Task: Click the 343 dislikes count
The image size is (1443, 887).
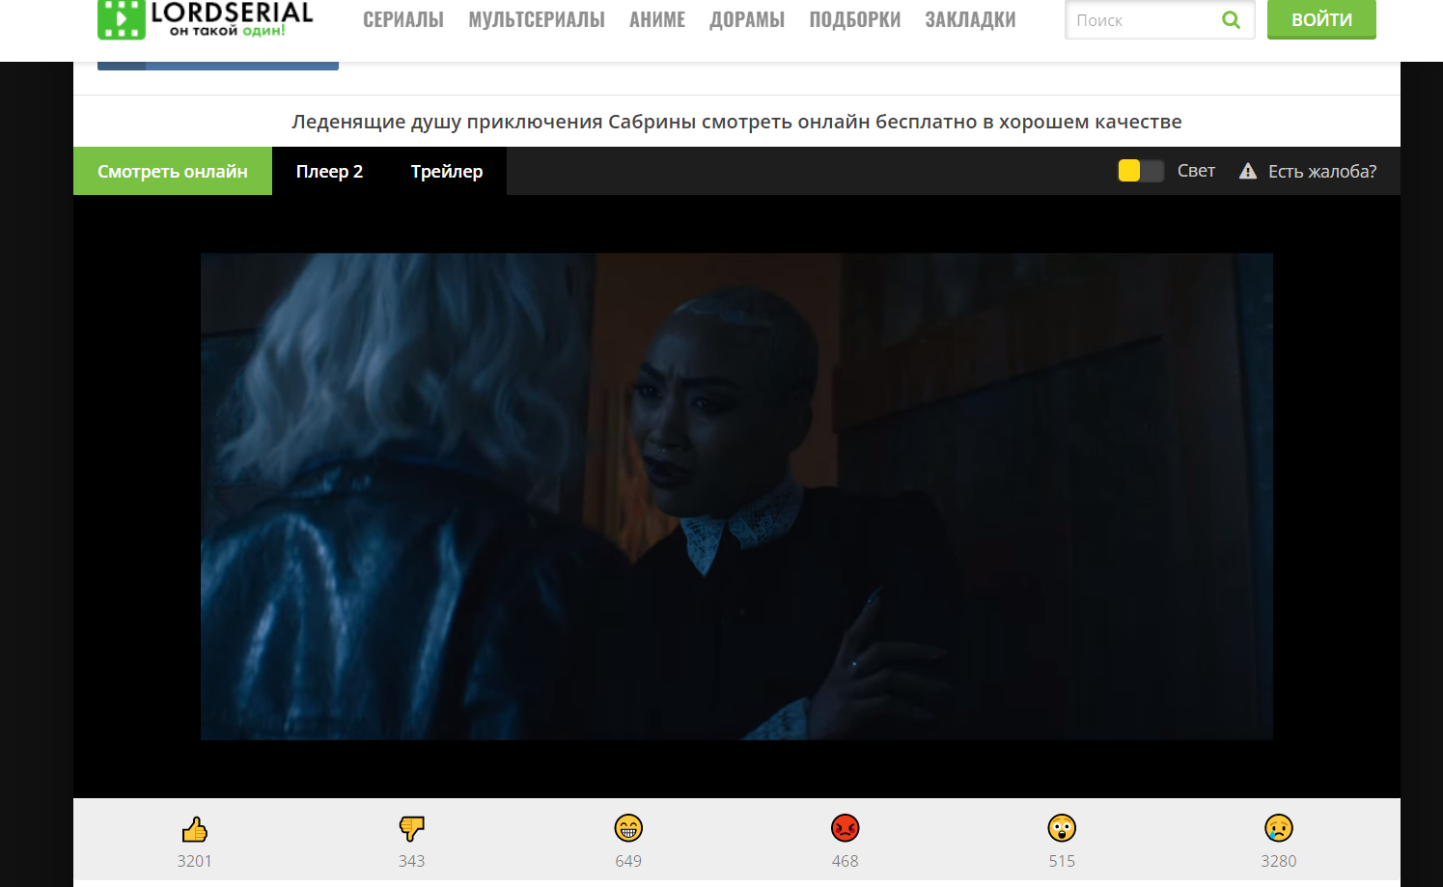Action: click(x=411, y=861)
